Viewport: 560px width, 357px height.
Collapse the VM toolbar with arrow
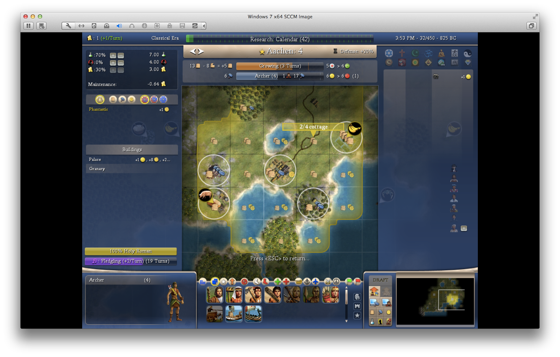point(204,26)
